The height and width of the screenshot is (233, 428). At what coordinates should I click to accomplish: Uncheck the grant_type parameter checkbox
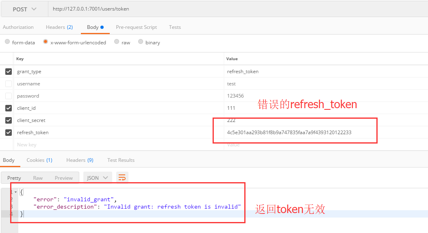tap(9, 72)
